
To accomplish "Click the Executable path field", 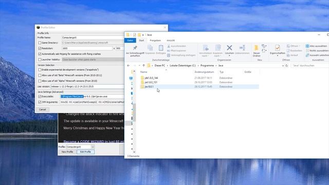I will click(x=93, y=97).
